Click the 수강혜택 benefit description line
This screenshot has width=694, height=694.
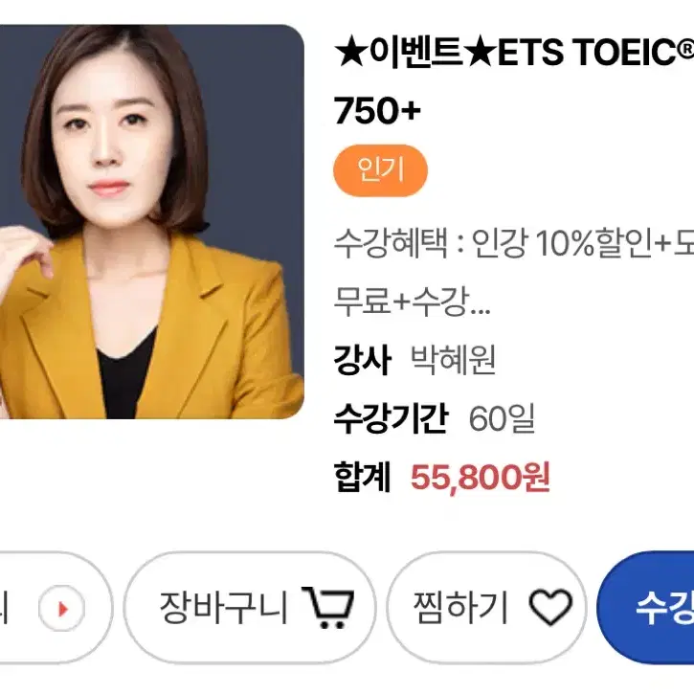pyautogui.click(x=514, y=243)
